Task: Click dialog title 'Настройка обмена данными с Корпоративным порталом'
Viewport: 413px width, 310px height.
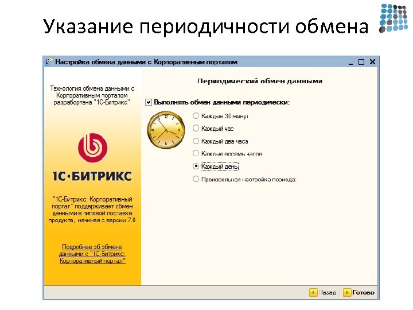Action: [146, 62]
